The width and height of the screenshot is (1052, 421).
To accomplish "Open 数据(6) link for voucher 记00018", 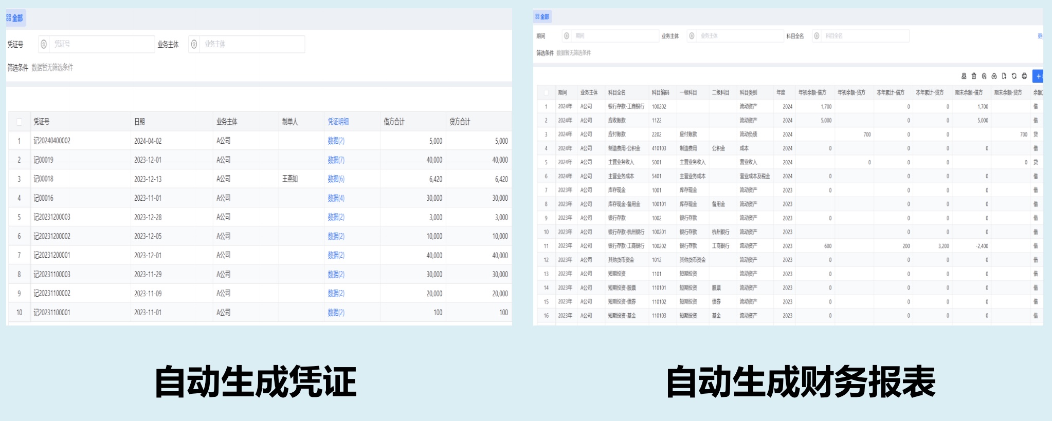I will (336, 179).
